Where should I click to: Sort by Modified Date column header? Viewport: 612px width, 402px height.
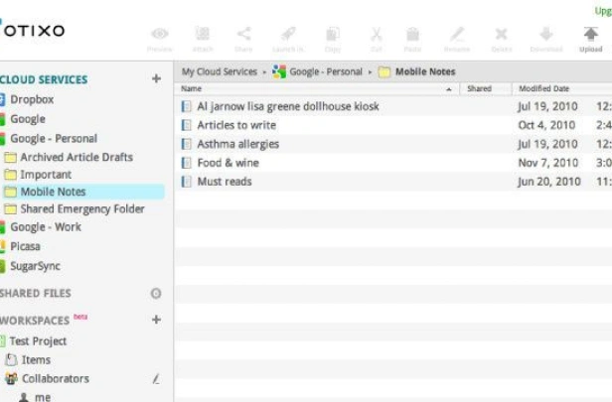[x=543, y=88]
